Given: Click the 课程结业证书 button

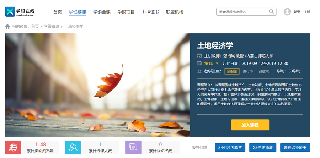Looking at the screenshot, I should (295, 148).
